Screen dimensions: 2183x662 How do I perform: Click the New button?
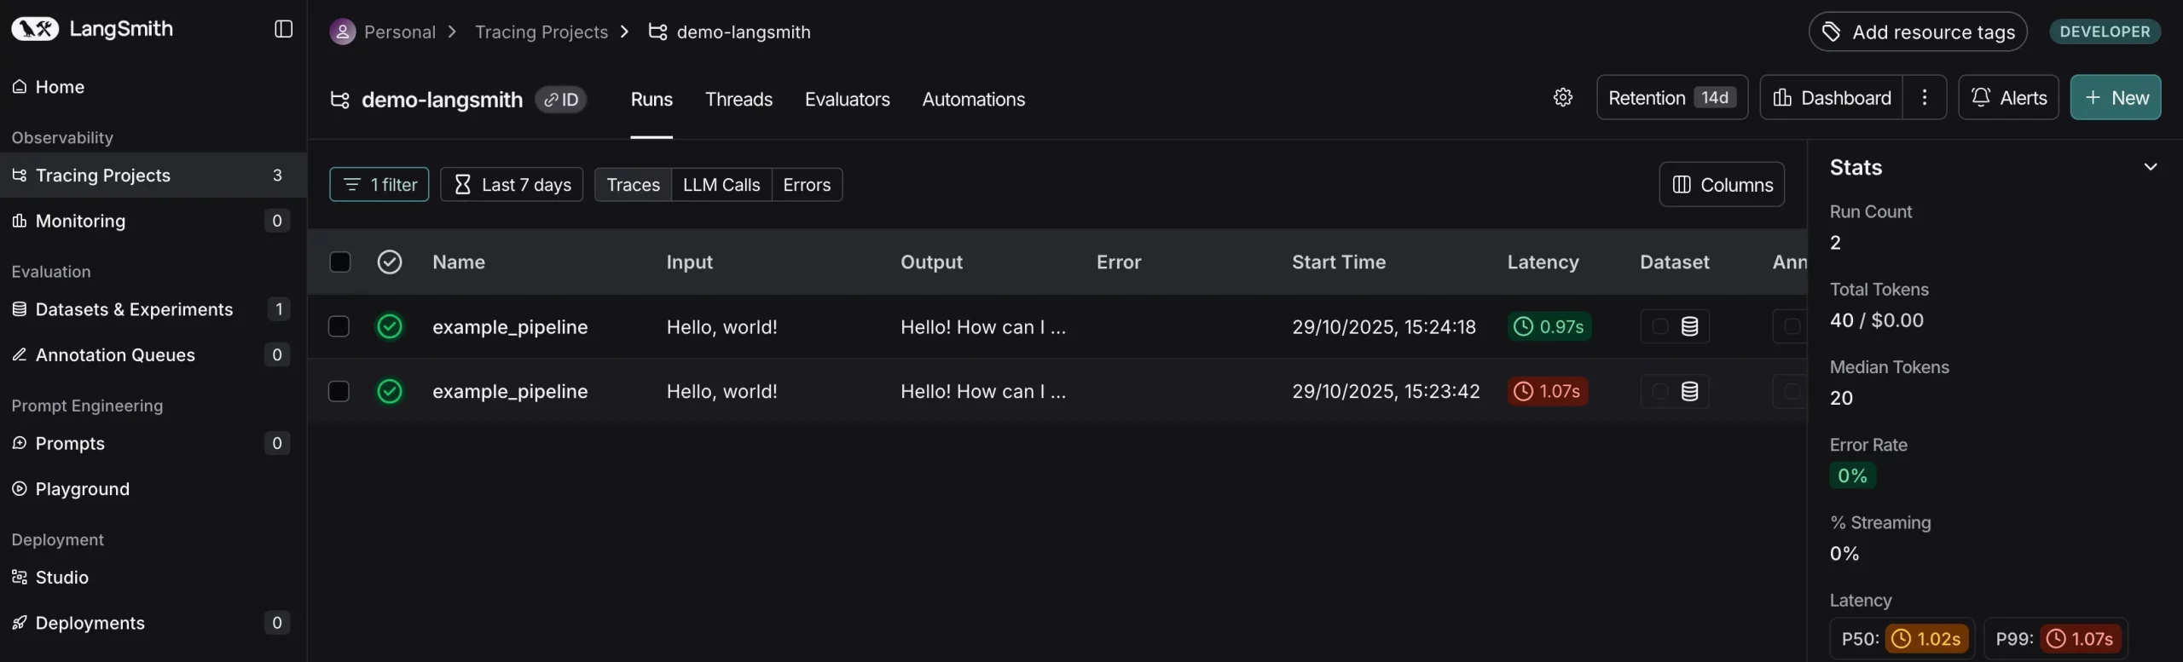tap(2115, 97)
